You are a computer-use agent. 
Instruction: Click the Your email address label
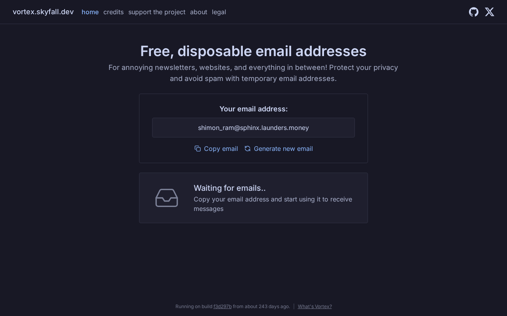pos(253,109)
